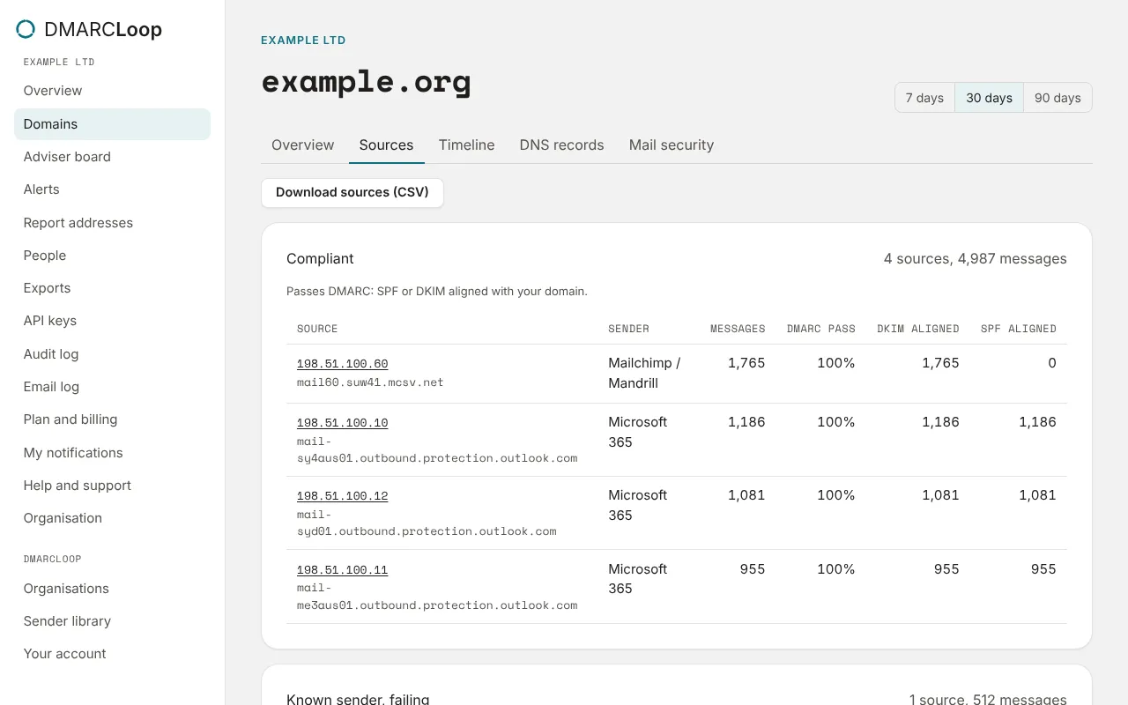The width and height of the screenshot is (1128, 705).
Task: Select the Sources tab
Action: [386, 145]
